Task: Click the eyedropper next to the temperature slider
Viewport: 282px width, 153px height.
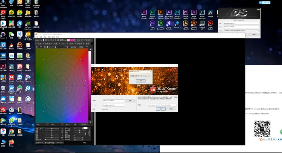Action: (40, 129)
